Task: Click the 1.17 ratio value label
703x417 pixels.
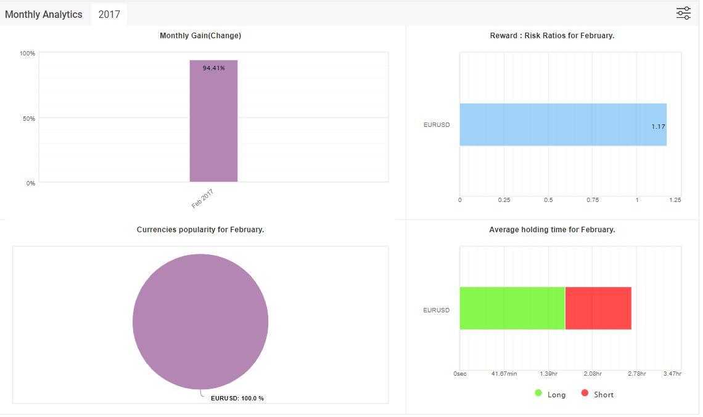Action: [x=658, y=127]
